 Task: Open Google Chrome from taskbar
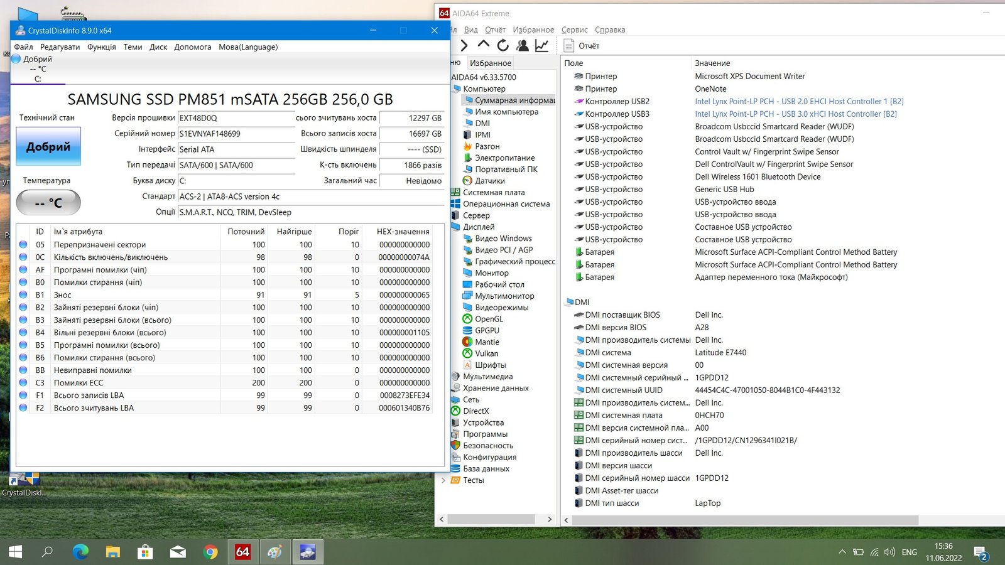tap(210, 552)
